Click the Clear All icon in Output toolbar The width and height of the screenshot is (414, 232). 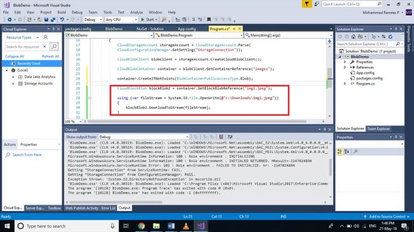[221, 137]
